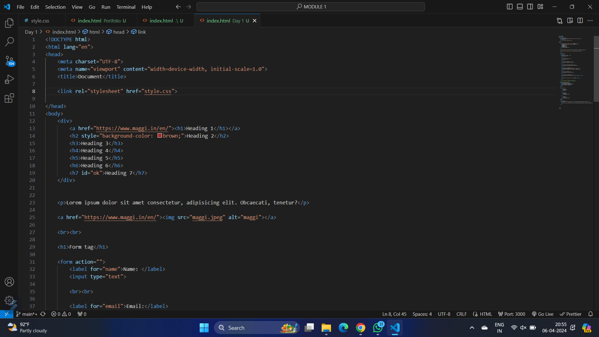Open the Explorer view in activity bar
Screen dimensions: 599x337
9,23
